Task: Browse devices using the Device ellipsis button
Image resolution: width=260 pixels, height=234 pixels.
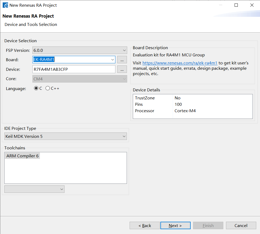Action: (122, 69)
